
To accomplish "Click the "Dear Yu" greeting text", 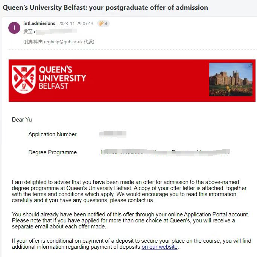I will (x=22, y=120).
